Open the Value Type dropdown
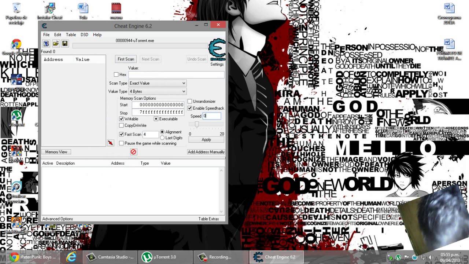The width and height of the screenshot is (469, 264). pyautogui.click(x=157, y=91)
